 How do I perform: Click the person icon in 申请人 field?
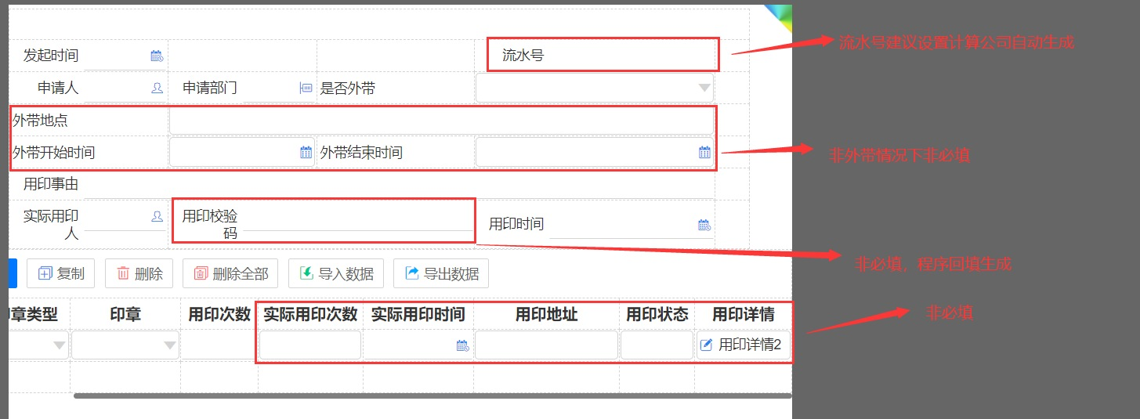pyautogui.click(x=157, y=88)
